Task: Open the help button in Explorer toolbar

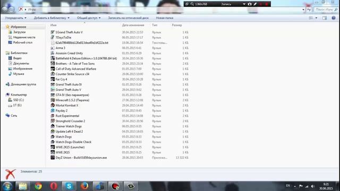Action: (x=334, y=18)
